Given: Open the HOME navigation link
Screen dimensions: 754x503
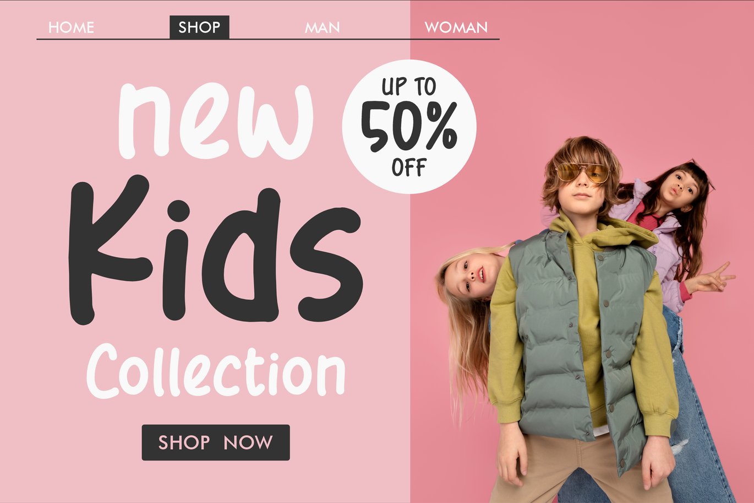Looking at the screenshot, I should [71, 27].
